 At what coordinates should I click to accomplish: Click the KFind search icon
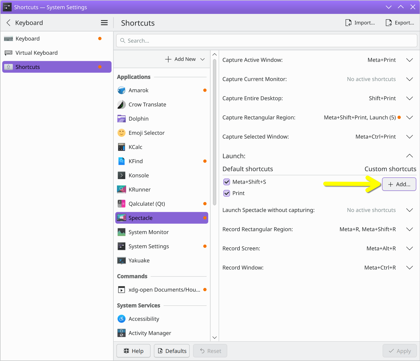[121, 161]
